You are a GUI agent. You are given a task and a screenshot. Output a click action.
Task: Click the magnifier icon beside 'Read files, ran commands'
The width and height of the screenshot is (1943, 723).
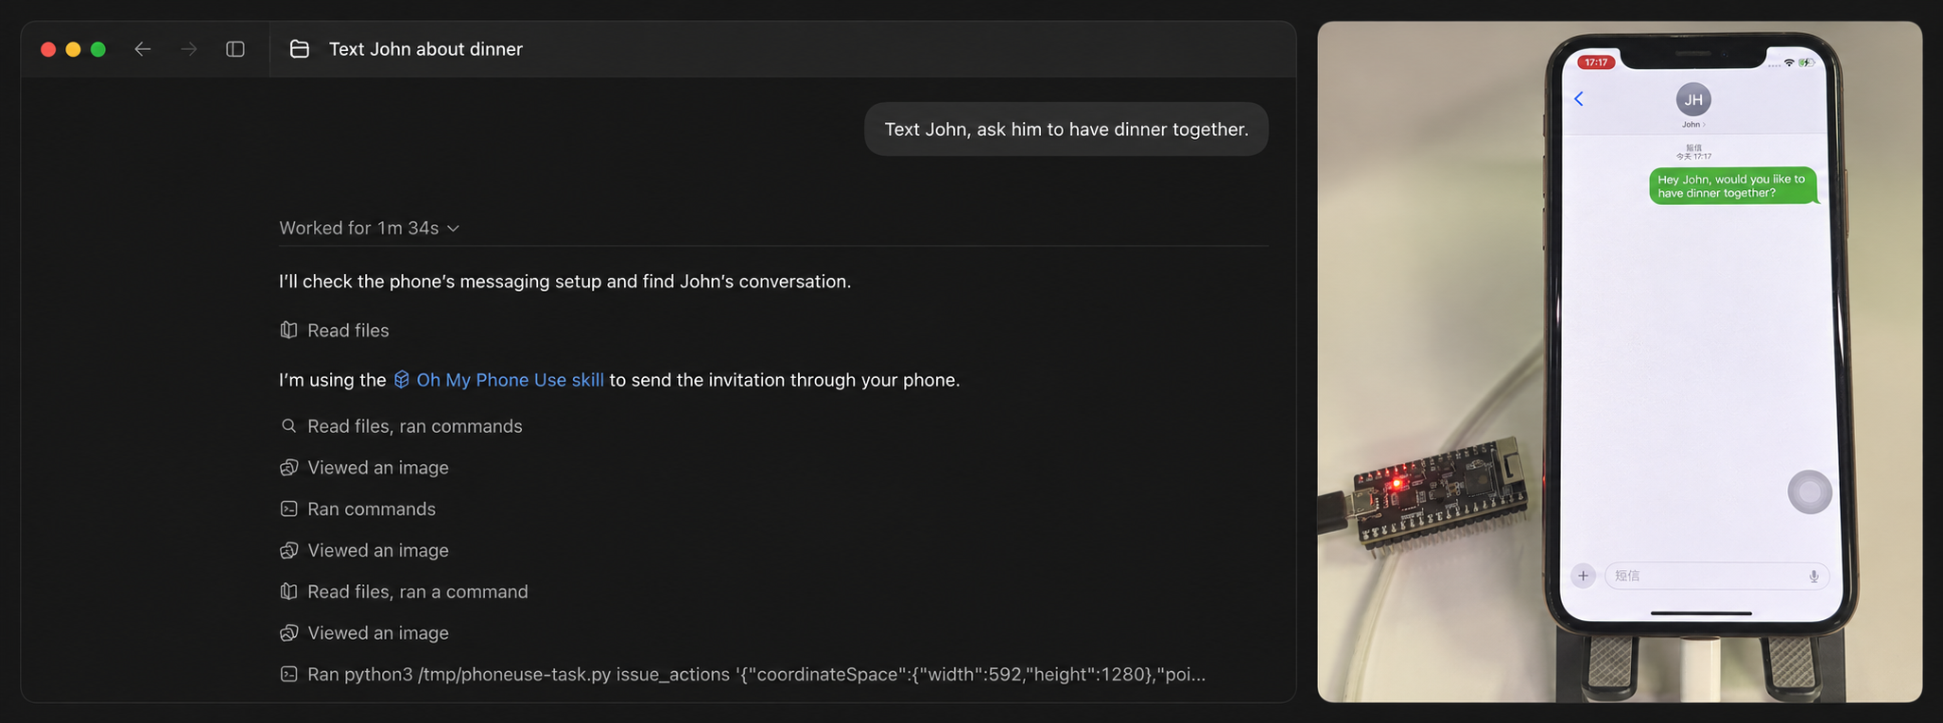coord(289,426)
